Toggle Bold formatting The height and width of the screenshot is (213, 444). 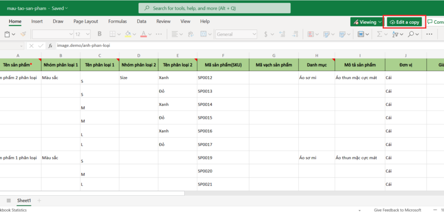(x=99, y=34)
